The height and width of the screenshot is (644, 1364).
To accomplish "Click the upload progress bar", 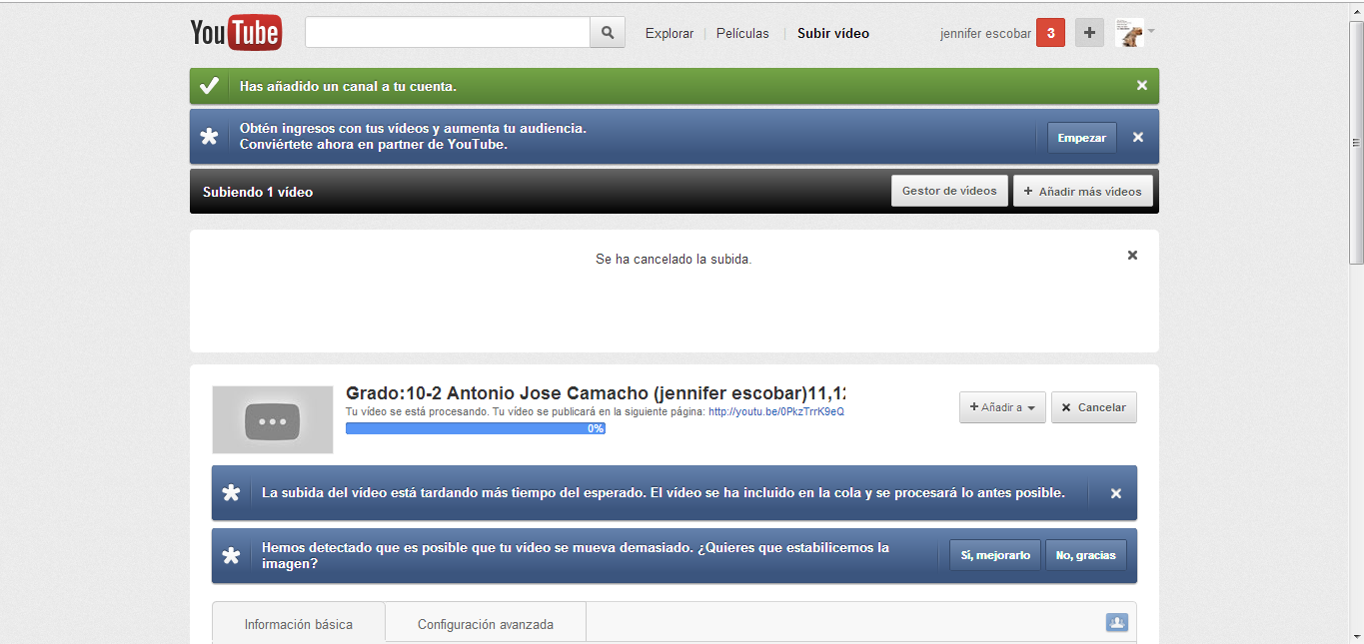I will point(476,428).
